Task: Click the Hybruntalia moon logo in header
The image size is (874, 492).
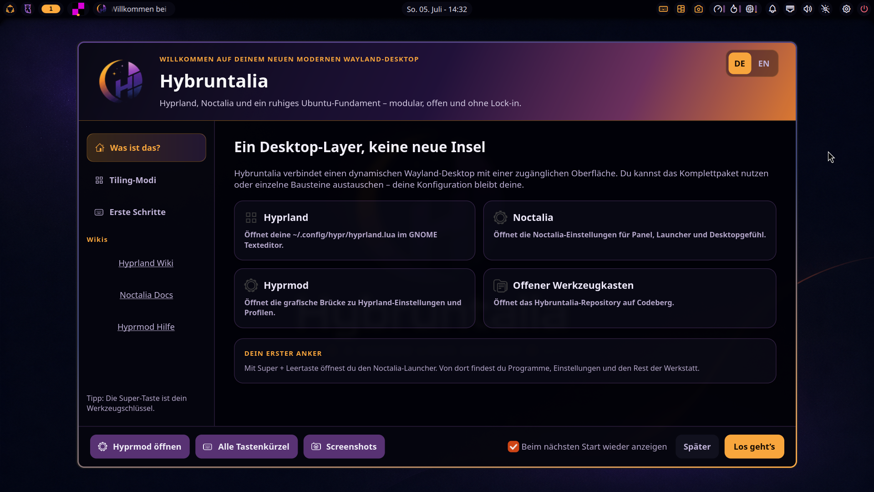Action: tap(121, 81)
